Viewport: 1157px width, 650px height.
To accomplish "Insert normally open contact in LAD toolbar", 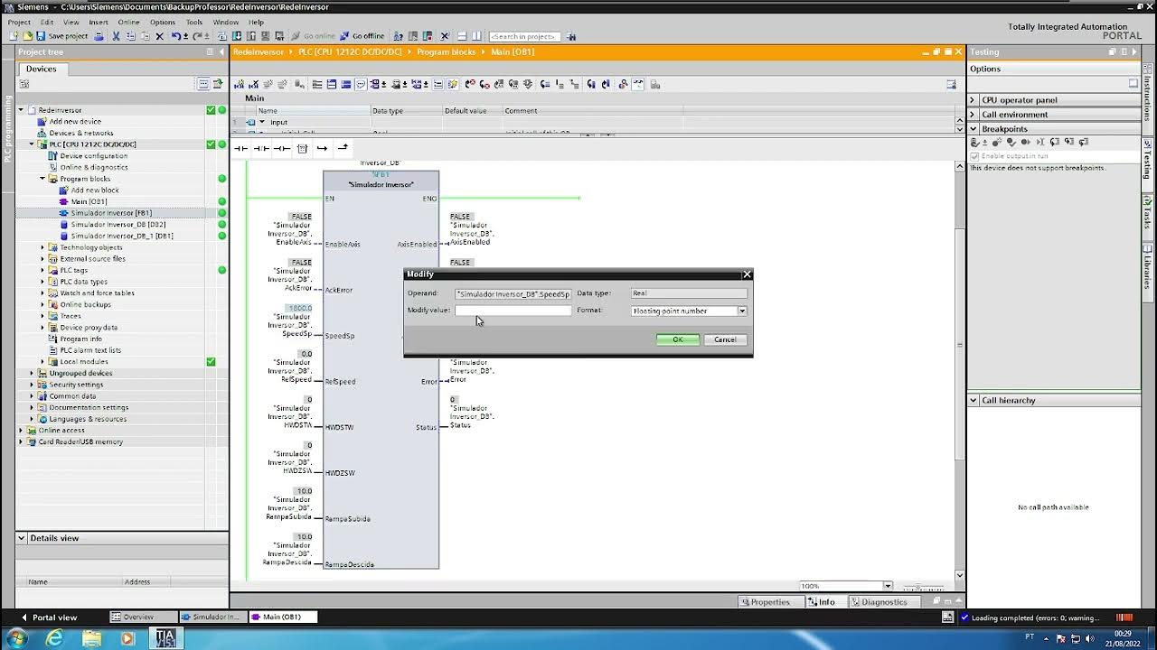I will (x=241, y=148).
